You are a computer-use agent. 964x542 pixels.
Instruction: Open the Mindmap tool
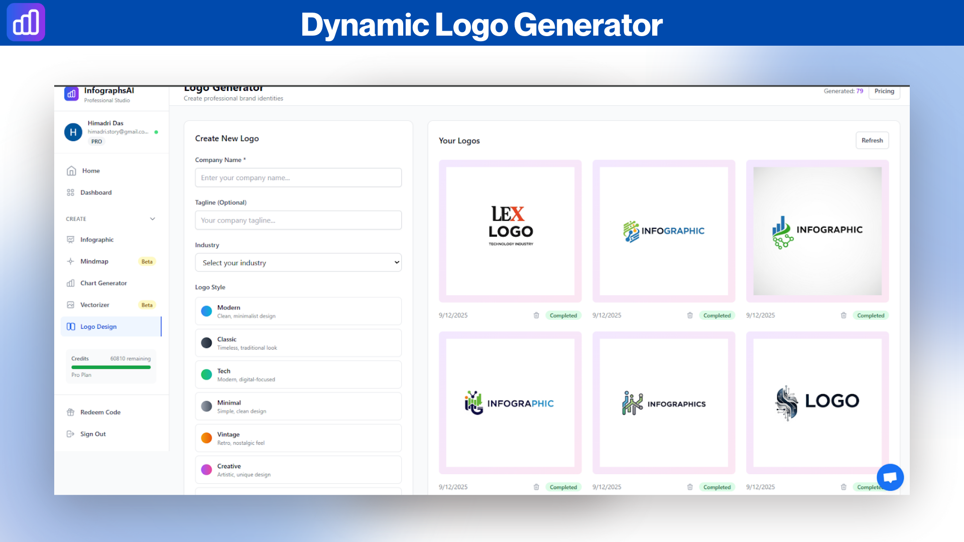point(94,261)
